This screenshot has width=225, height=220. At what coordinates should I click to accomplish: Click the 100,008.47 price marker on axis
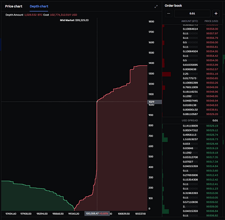97,213
